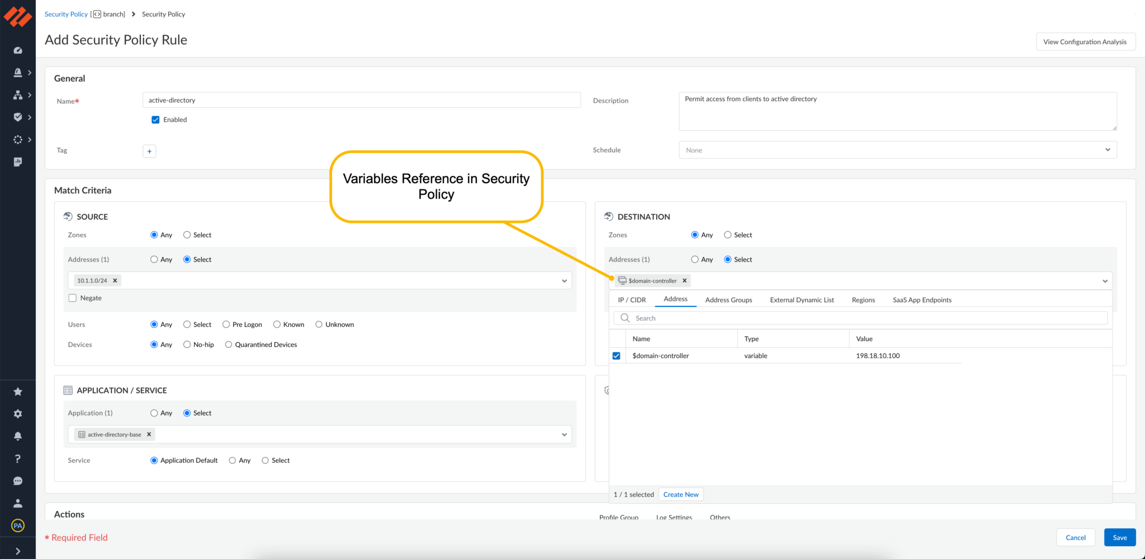
Task: Open the settings gear icon in sidebar
Action: tap(18, 414)
